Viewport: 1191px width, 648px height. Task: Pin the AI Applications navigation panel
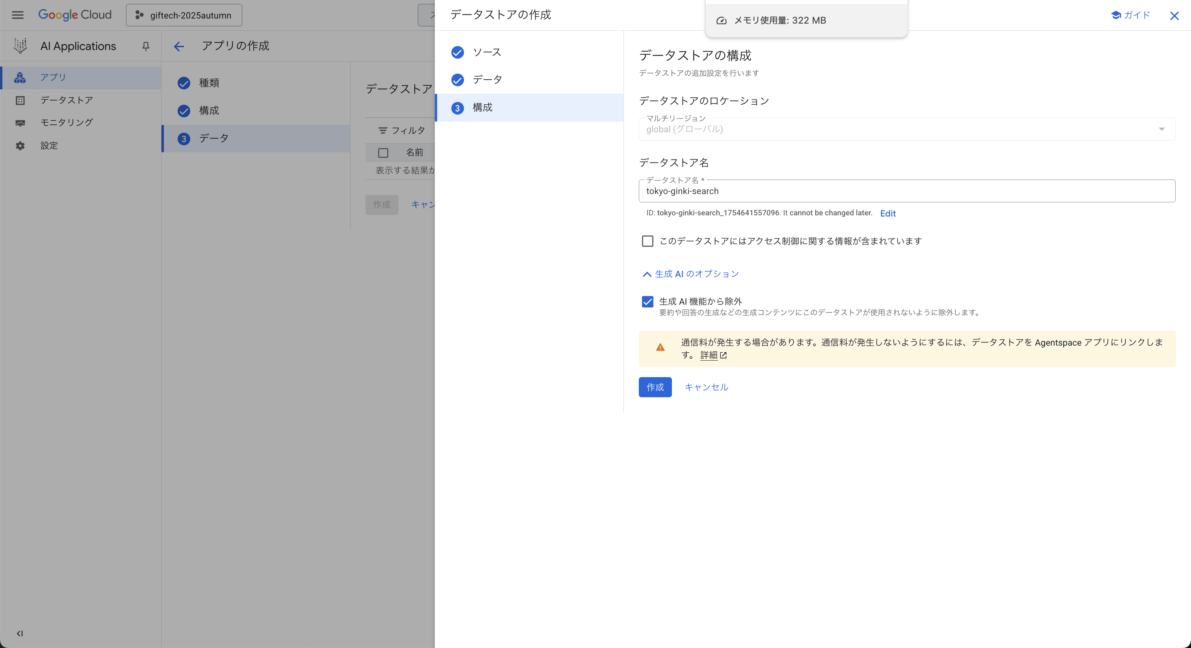coord(145,46)
